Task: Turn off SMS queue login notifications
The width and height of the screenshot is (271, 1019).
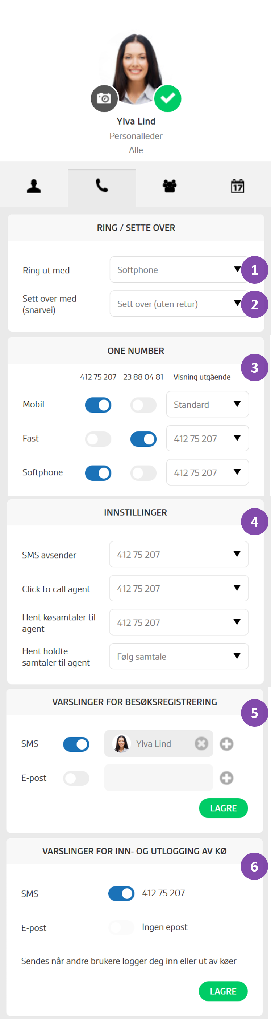Action: coord(121,893)
